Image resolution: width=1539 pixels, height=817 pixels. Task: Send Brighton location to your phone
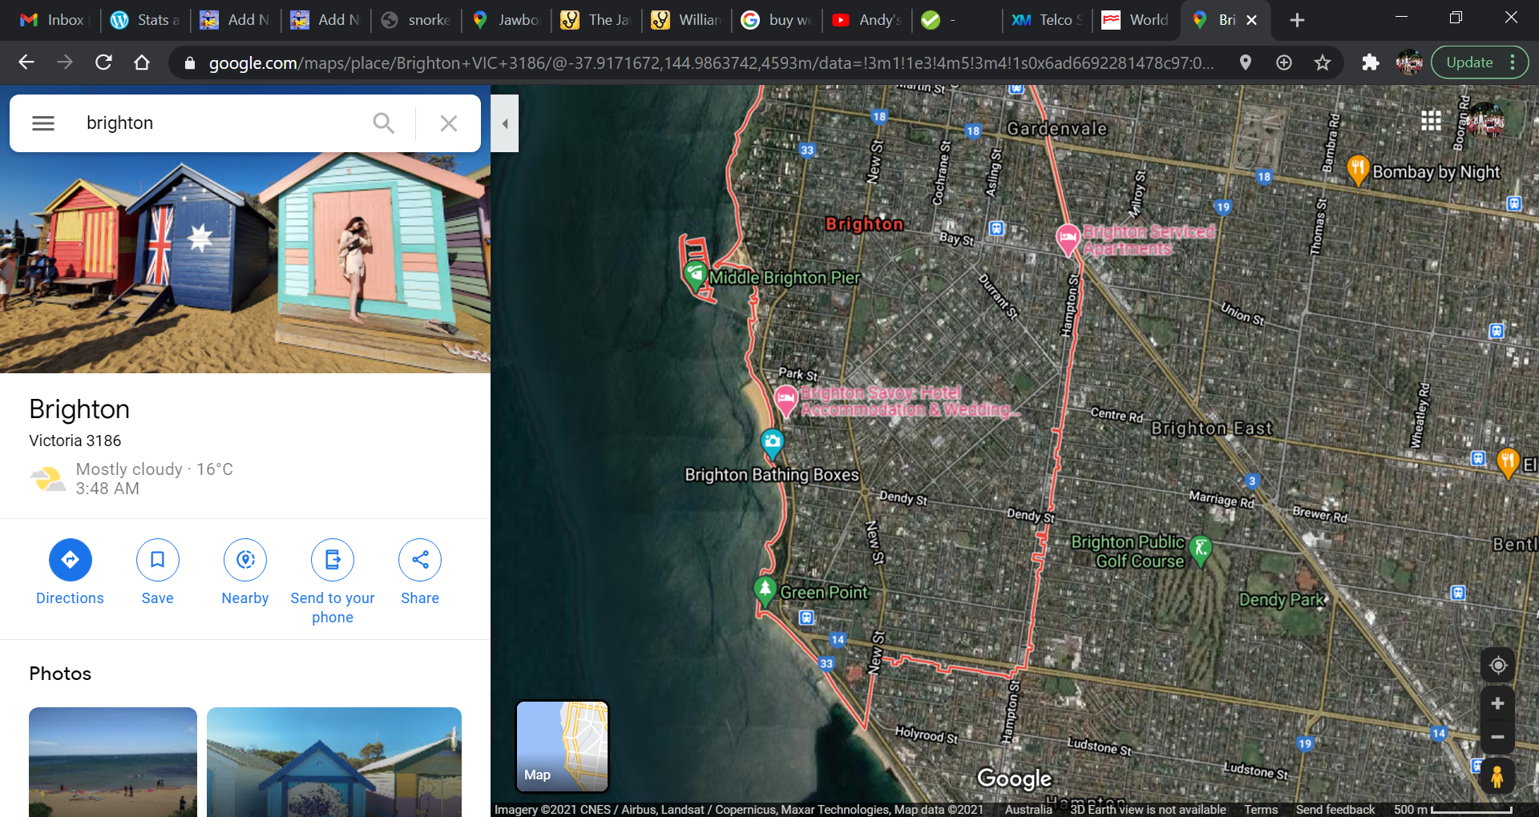click(333, 559)
